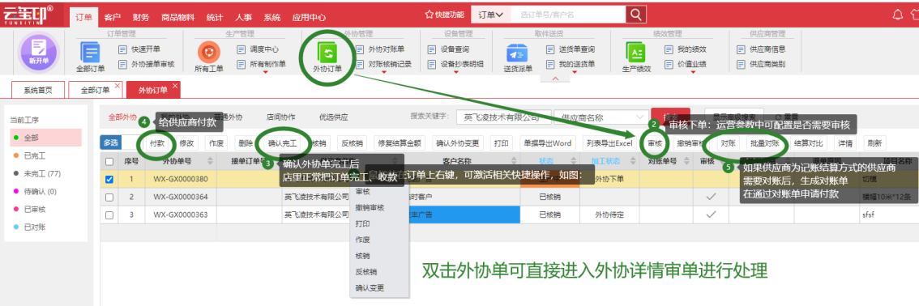This screenshot has height=306, width=919.
Task: Open 我的绩效 in ribbon
Action: [685, 49]
